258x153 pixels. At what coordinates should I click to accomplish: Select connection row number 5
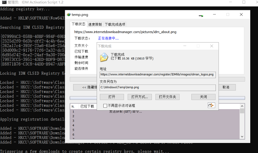click(x=155, y=130)
